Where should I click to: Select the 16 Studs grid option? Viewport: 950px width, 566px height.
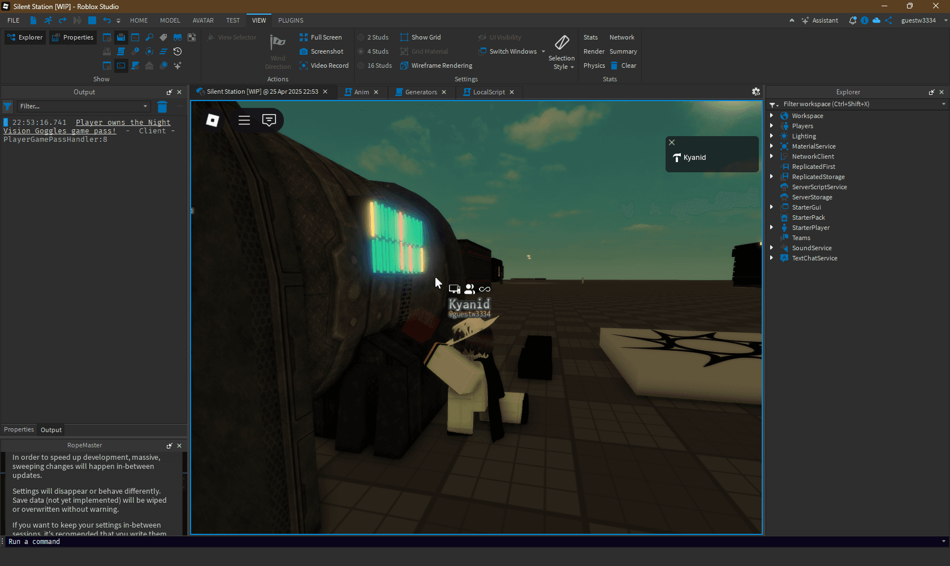tap(375, 66)
